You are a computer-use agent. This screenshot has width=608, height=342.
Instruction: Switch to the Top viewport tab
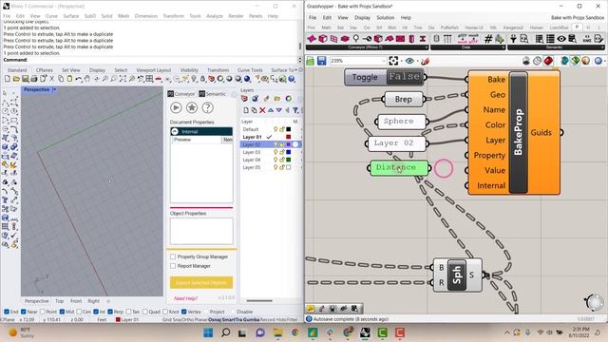59,301
